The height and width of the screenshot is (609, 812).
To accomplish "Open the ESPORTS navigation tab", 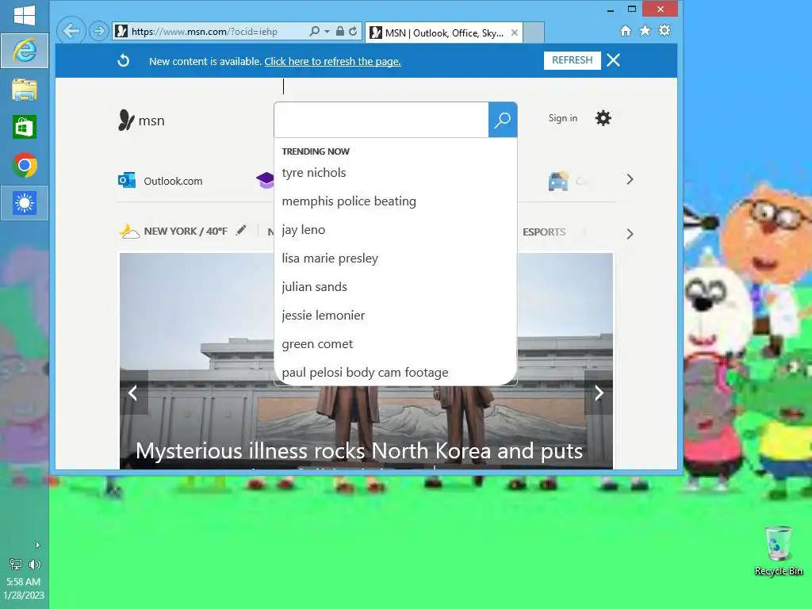I will pos(544,232).
